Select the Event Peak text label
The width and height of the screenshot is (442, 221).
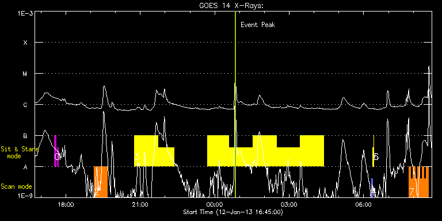pos(258,25)
